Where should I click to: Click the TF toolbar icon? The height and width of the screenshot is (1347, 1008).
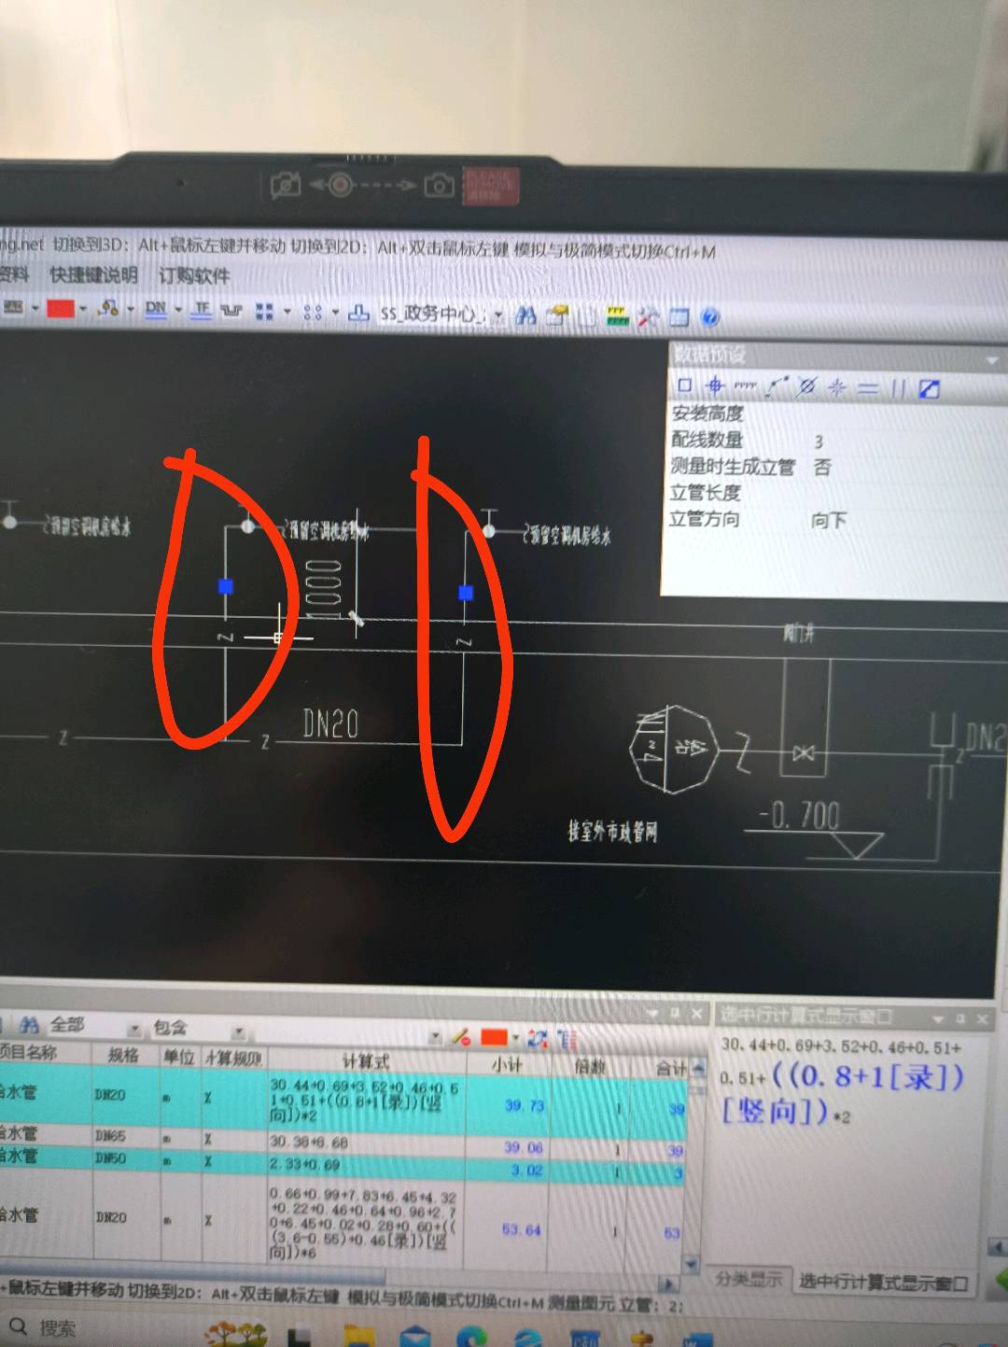click(x=202, y=310)
